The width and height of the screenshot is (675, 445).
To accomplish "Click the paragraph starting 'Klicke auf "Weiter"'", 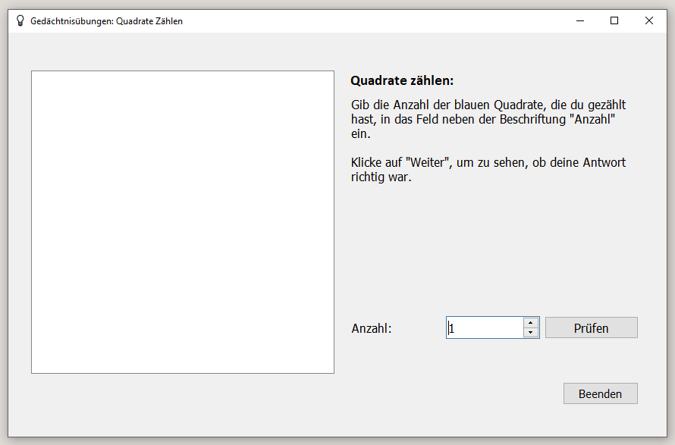I will (x=488, y=170).
